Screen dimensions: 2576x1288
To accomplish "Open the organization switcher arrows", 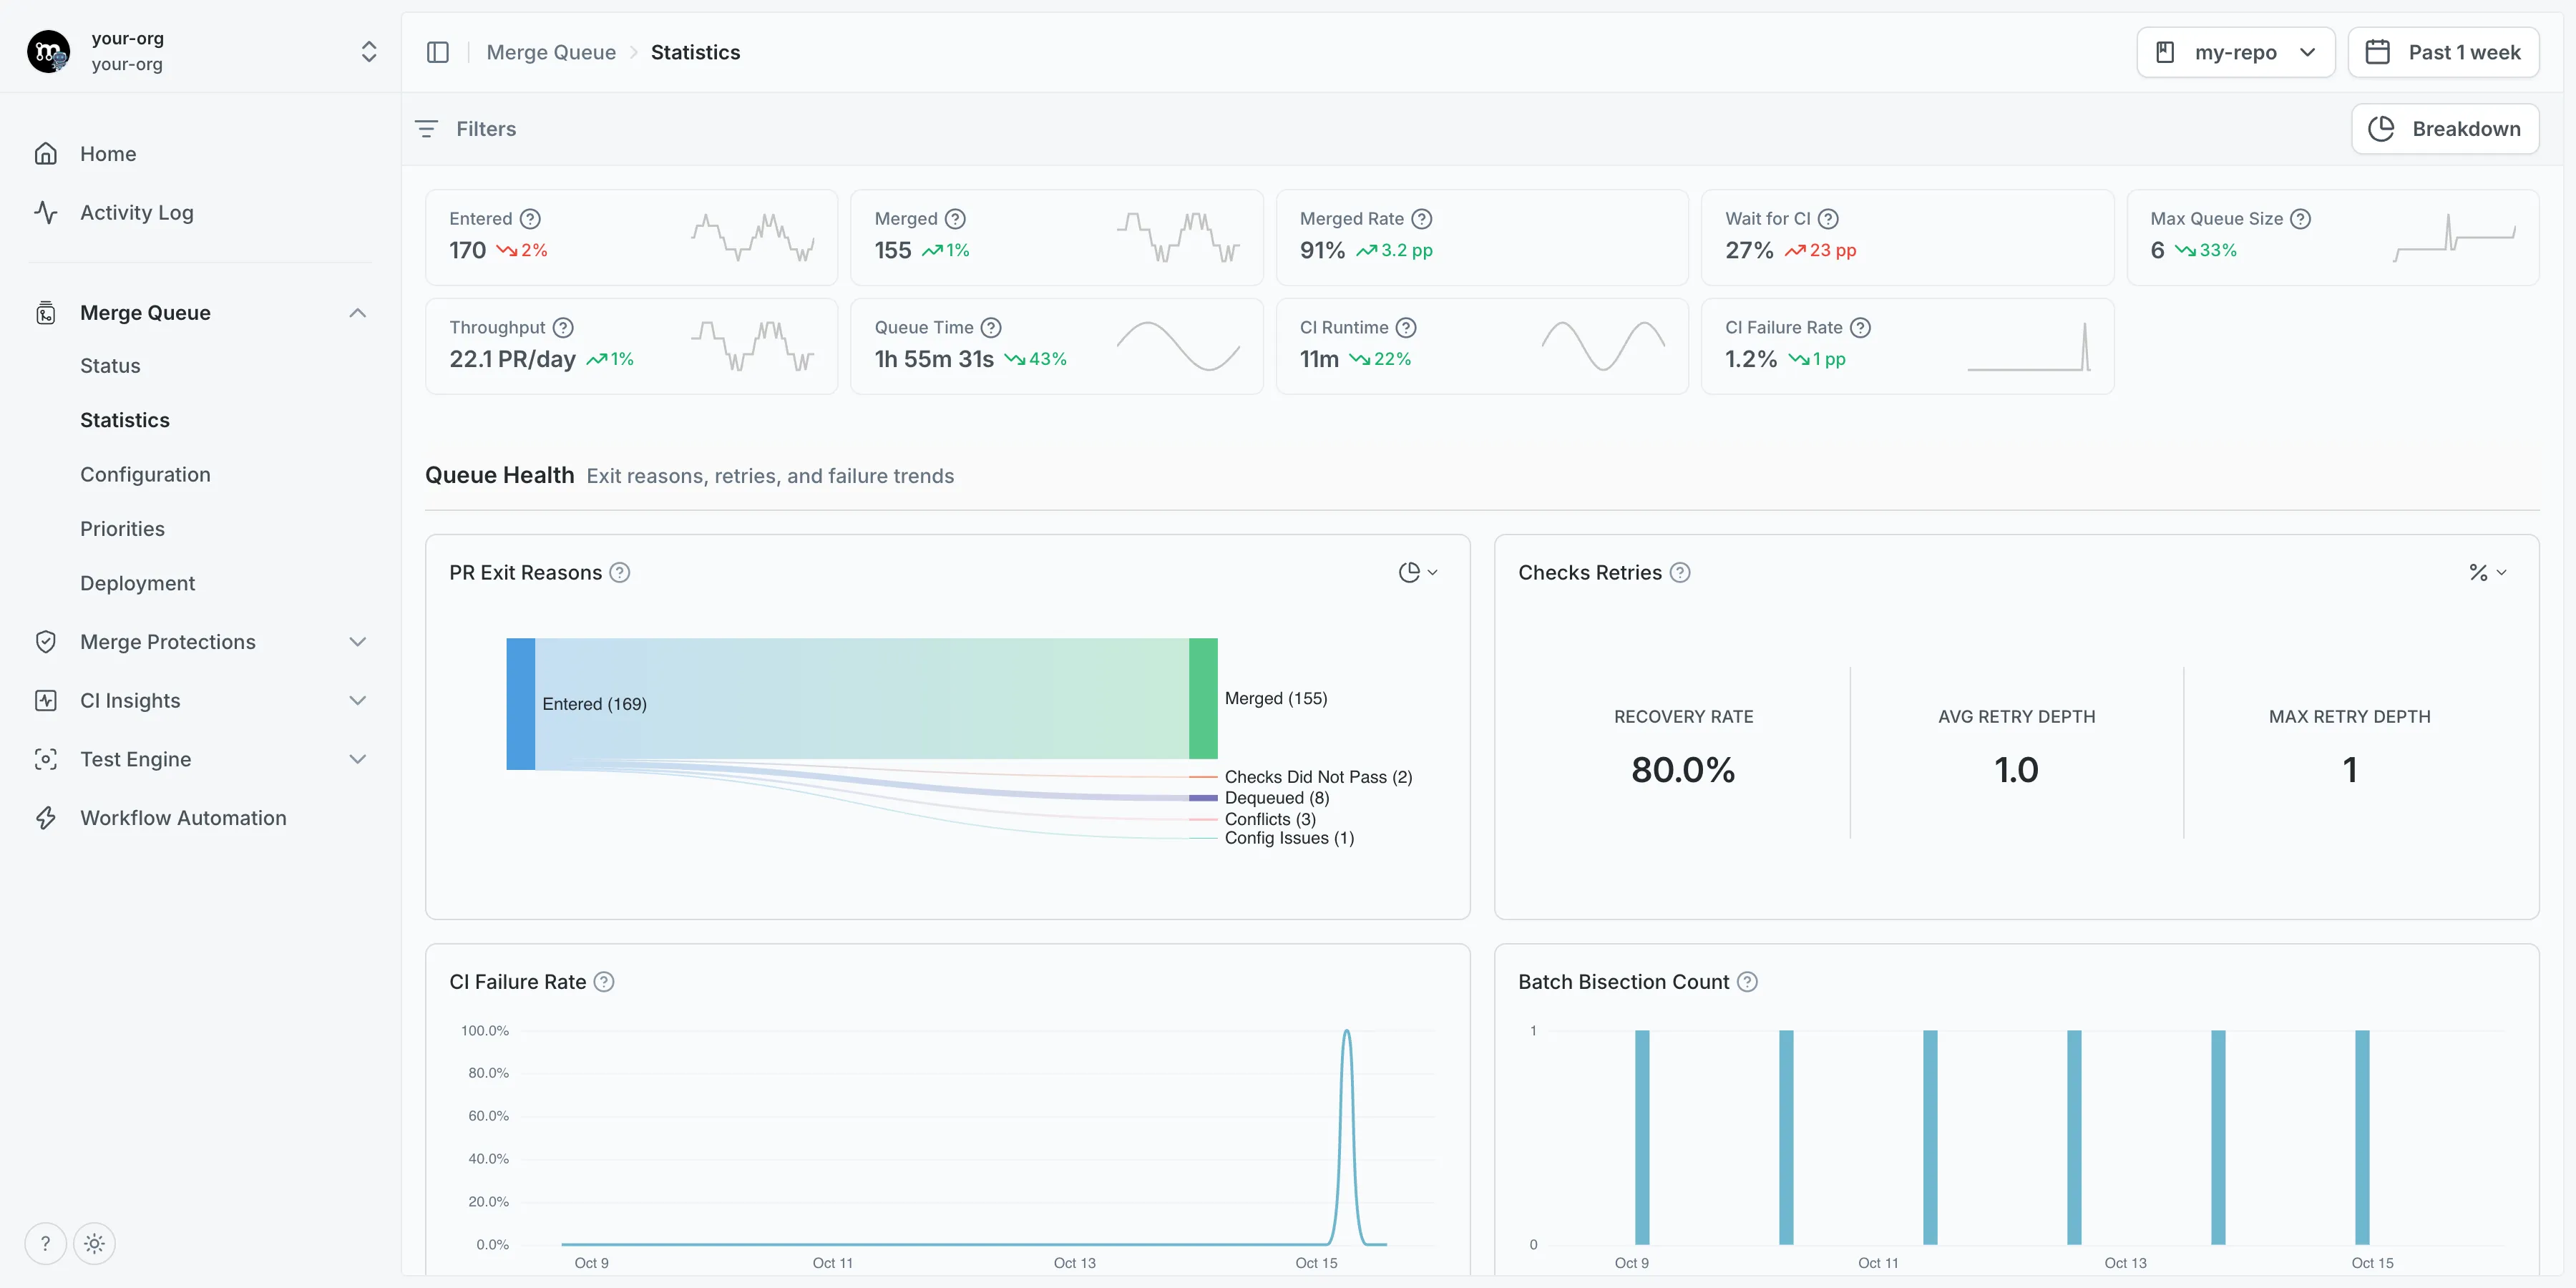I will click(x=369, y=52).
